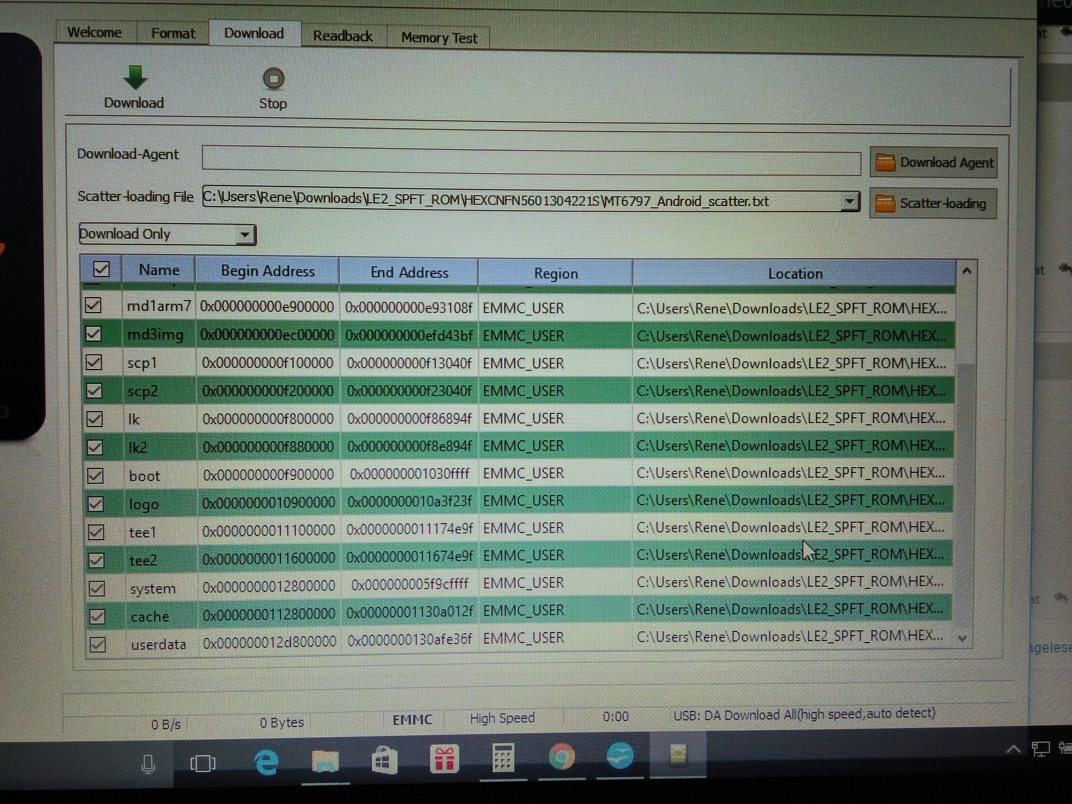Open Google Chrome from the taskbar
Screen dimensions: 1072x804
pos(562,757)
